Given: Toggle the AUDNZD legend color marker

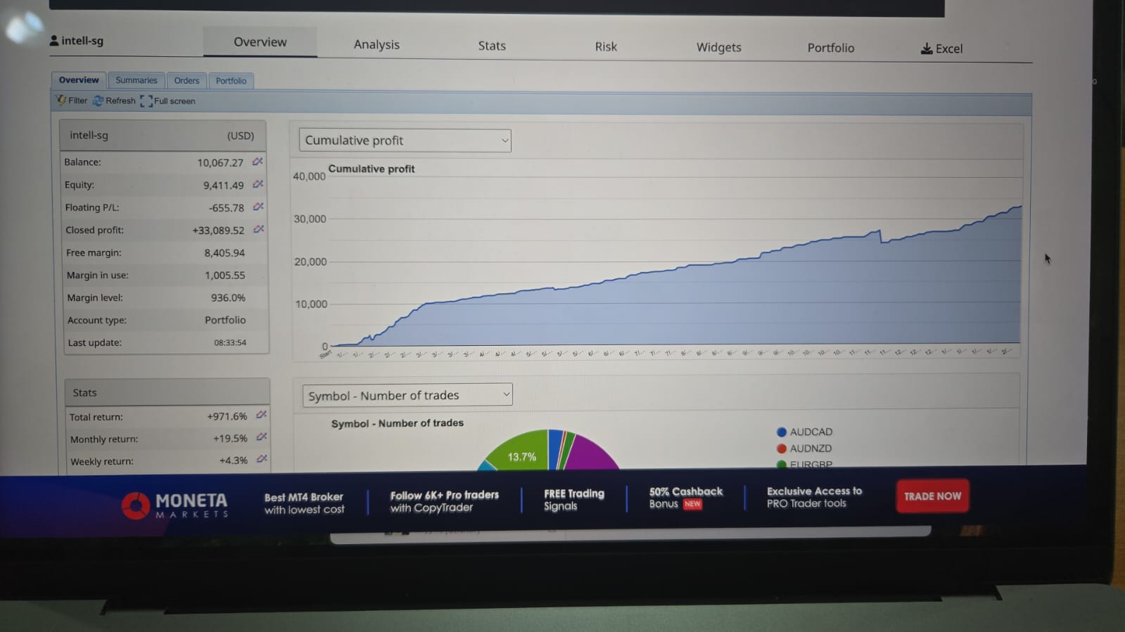Looking at the screenshot, I should [x=782, y=449].
